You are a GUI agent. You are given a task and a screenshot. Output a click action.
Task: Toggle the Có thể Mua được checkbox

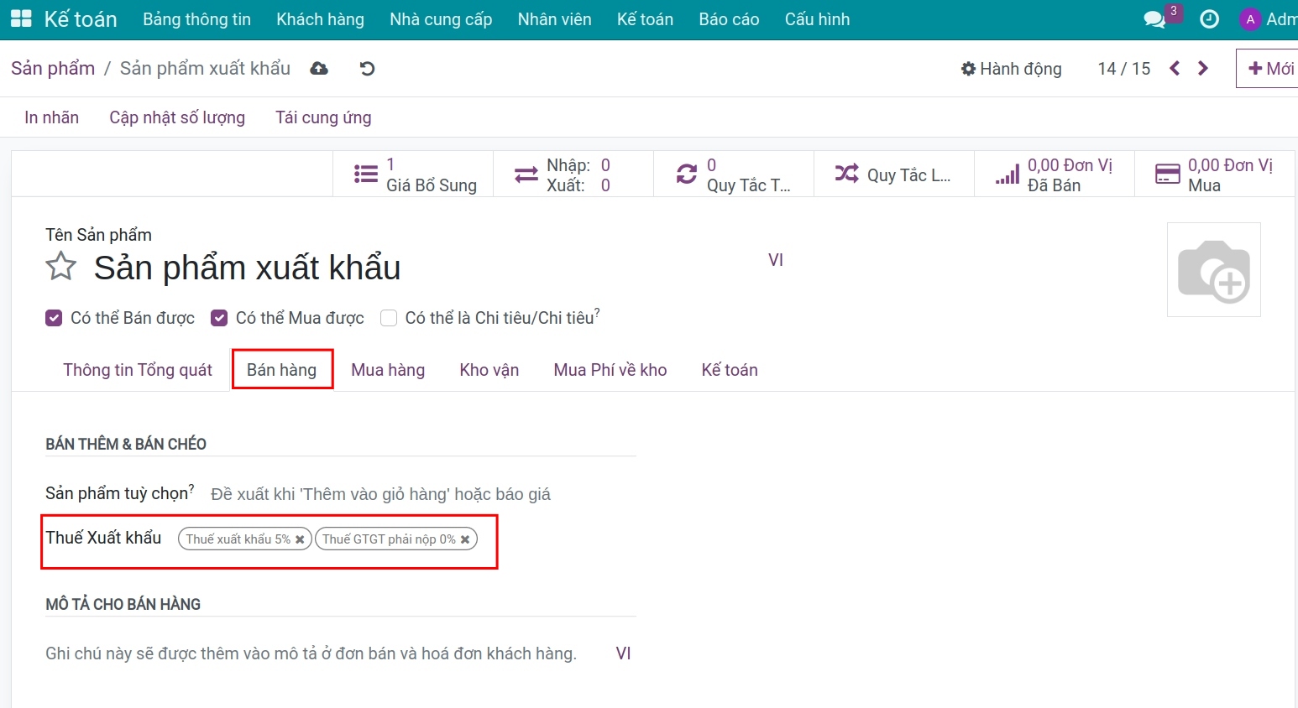tap(219, 318)
